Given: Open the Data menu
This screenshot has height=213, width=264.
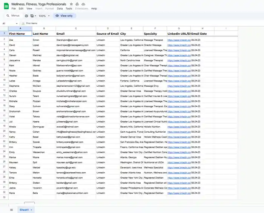Looking at the screenshot, I should pos(60,9).
